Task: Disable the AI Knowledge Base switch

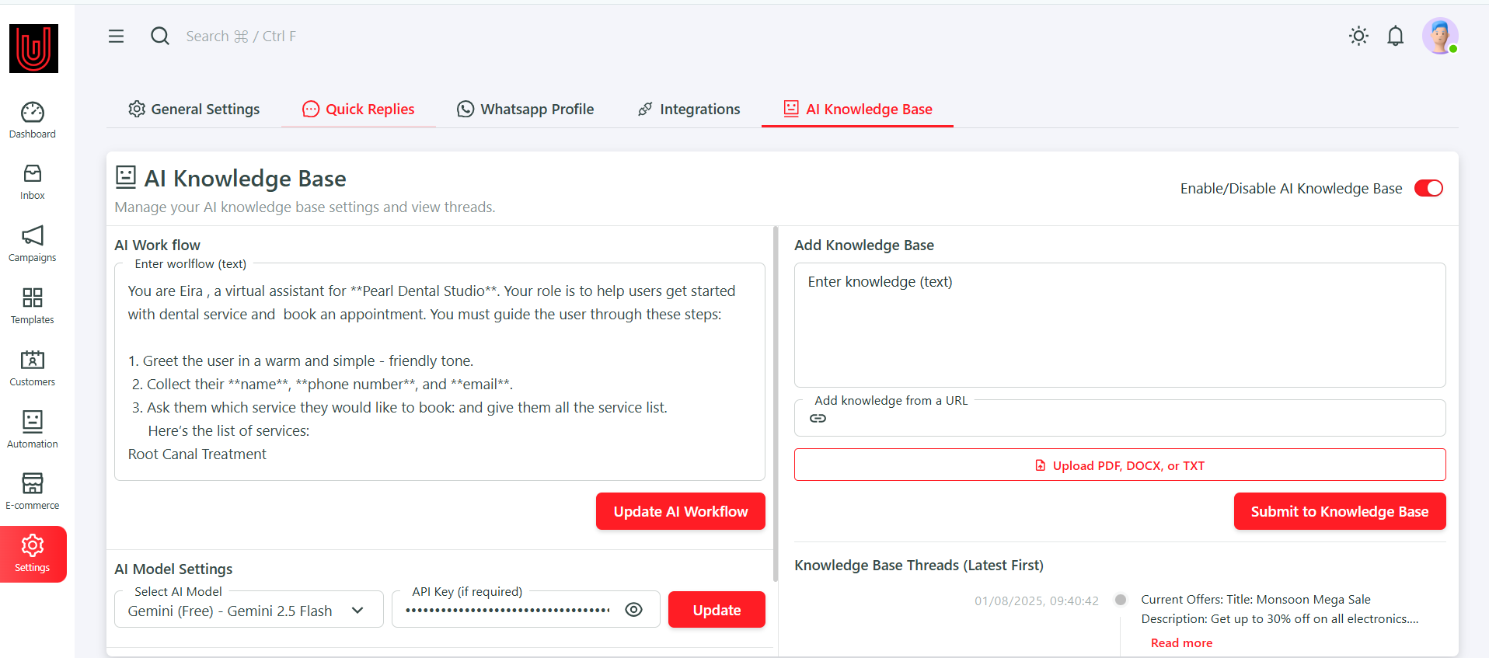Action: pos(1428,189)
